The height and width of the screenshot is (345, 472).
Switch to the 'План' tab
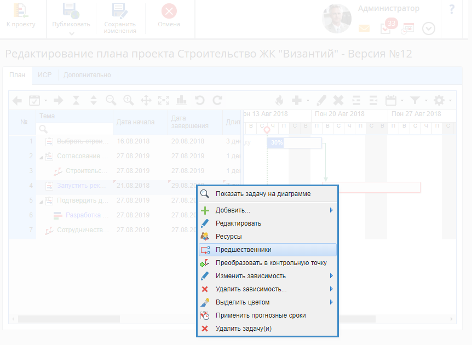coord(17,75)
